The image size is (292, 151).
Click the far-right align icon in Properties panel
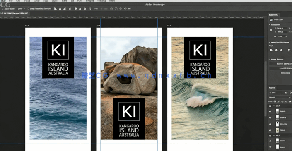[289, 50]
